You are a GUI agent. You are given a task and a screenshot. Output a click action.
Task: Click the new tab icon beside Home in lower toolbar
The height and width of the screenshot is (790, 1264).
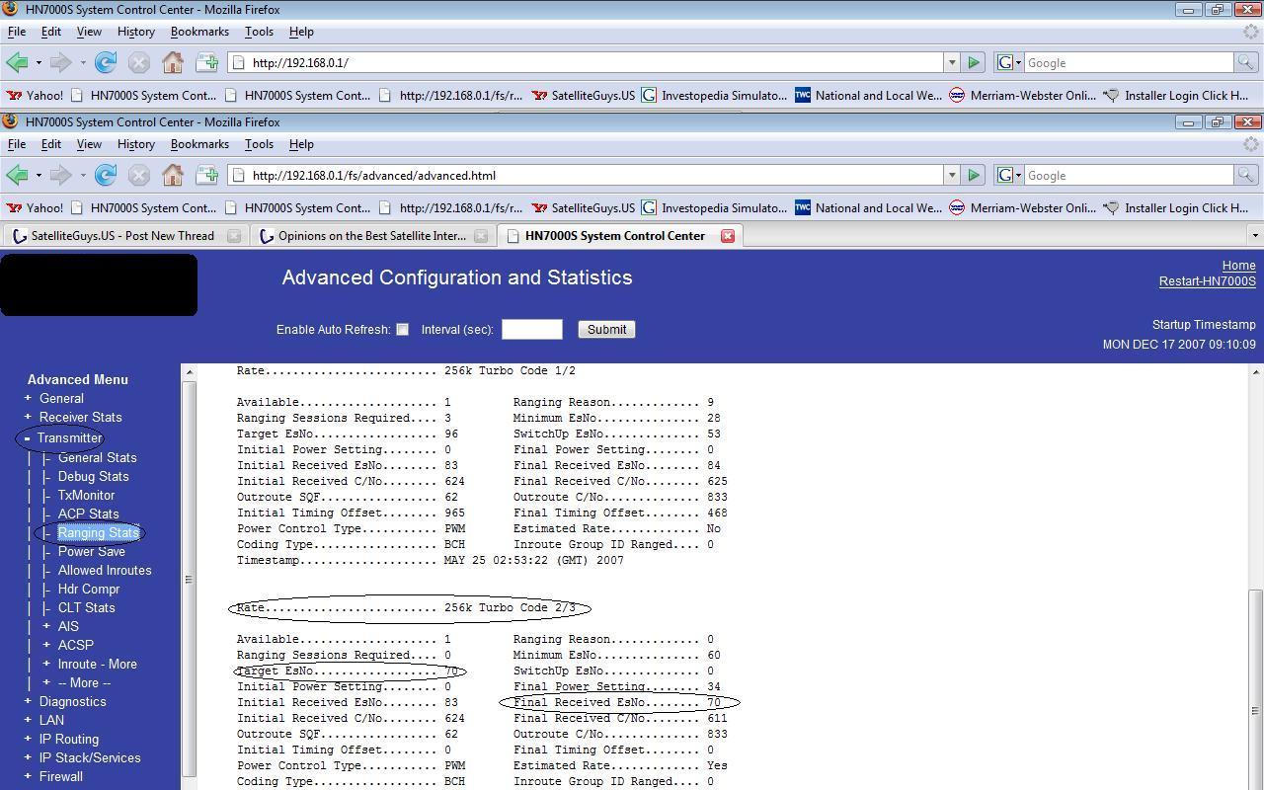click(206, 175)
